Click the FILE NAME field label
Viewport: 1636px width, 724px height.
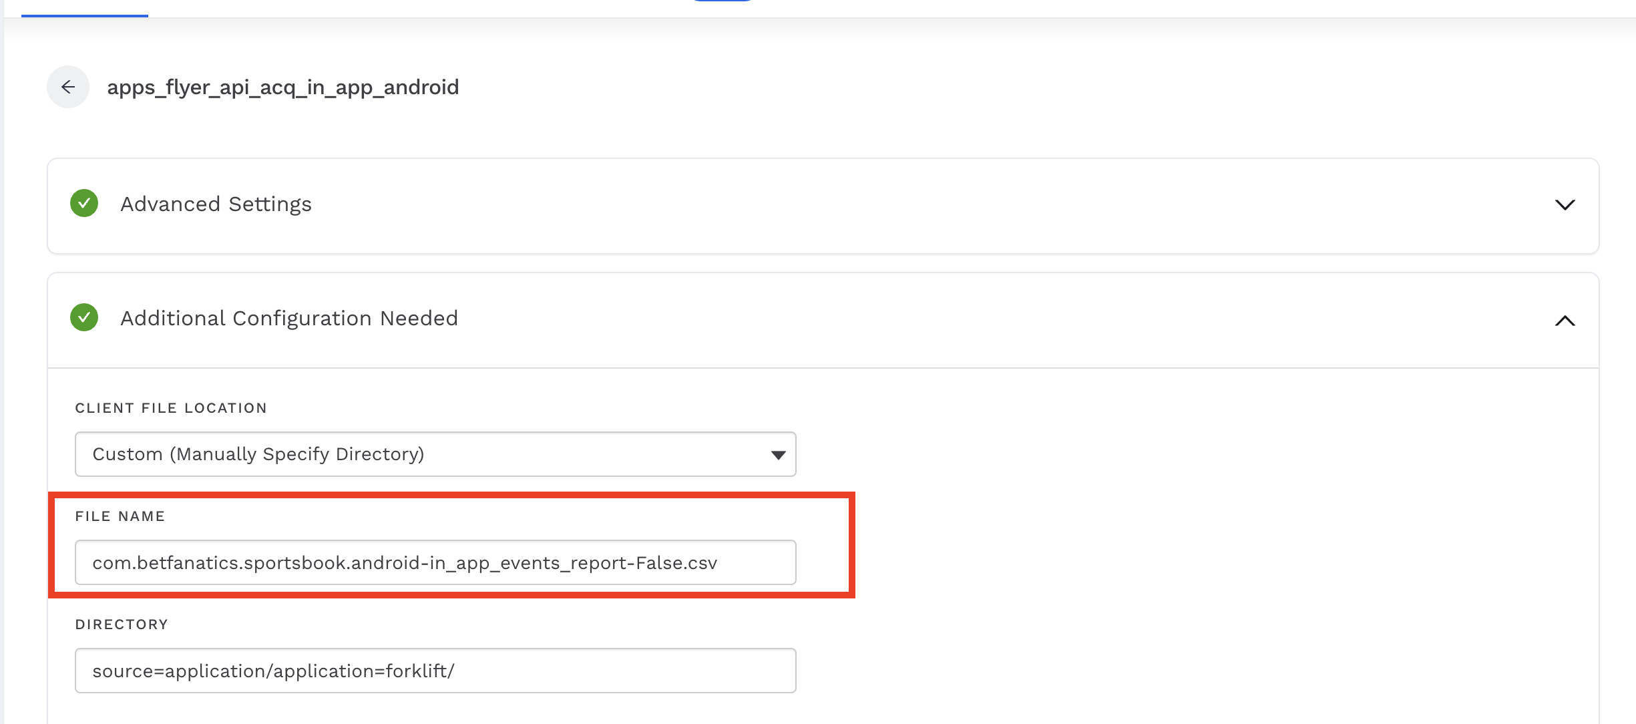pyautogui.click(x=120, y=516)
